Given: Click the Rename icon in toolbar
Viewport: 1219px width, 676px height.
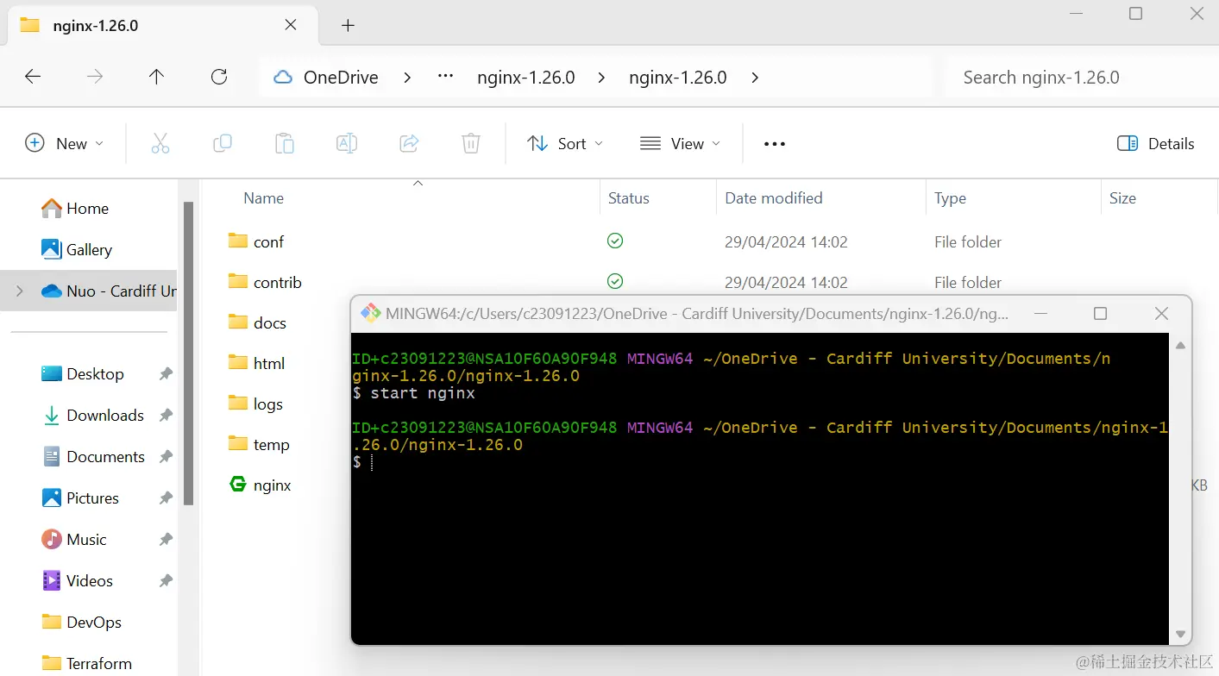Looking at the screenshot, I should tap(347, 143).
